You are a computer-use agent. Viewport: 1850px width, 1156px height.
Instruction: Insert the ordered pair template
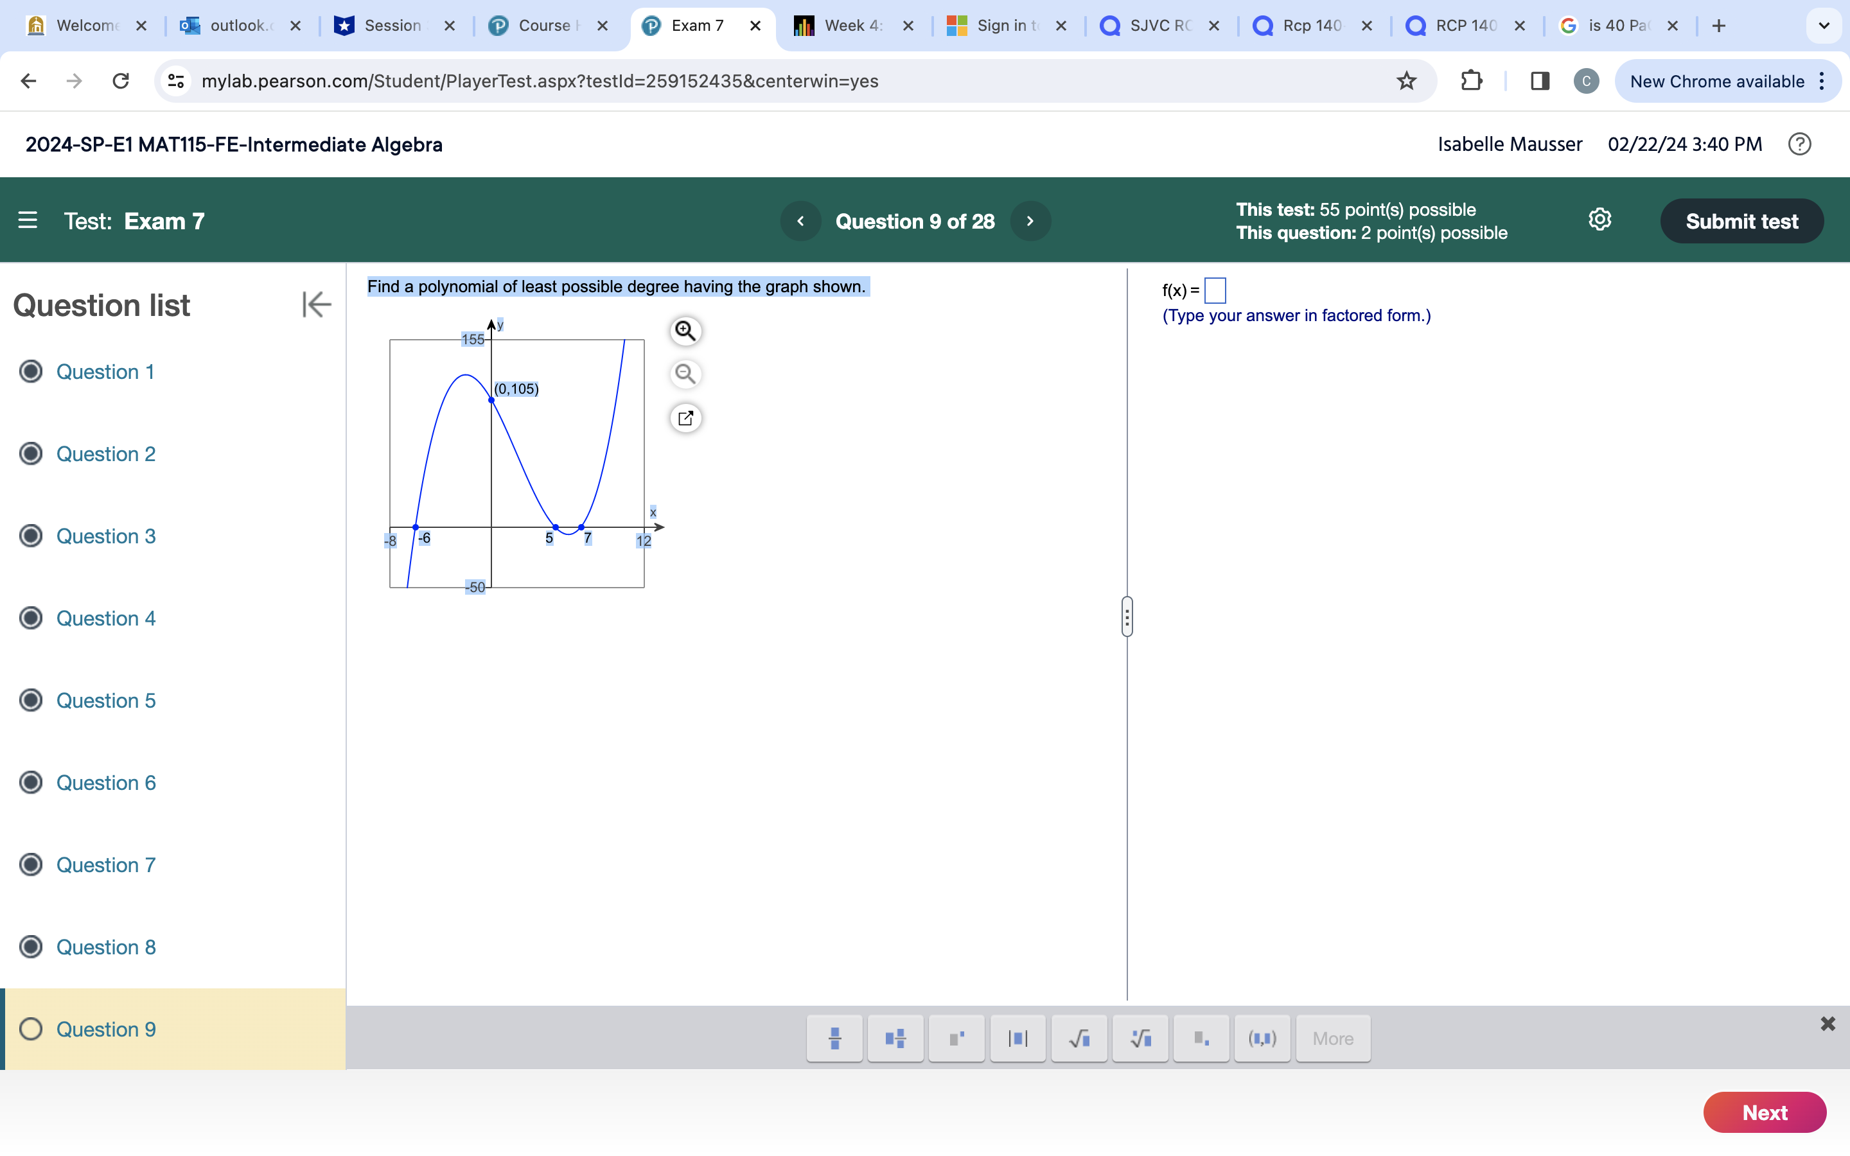point(1262,1038)
